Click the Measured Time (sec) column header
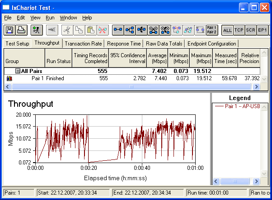The image size is (272, 200). pyautogui.click(x=225, y=58)
